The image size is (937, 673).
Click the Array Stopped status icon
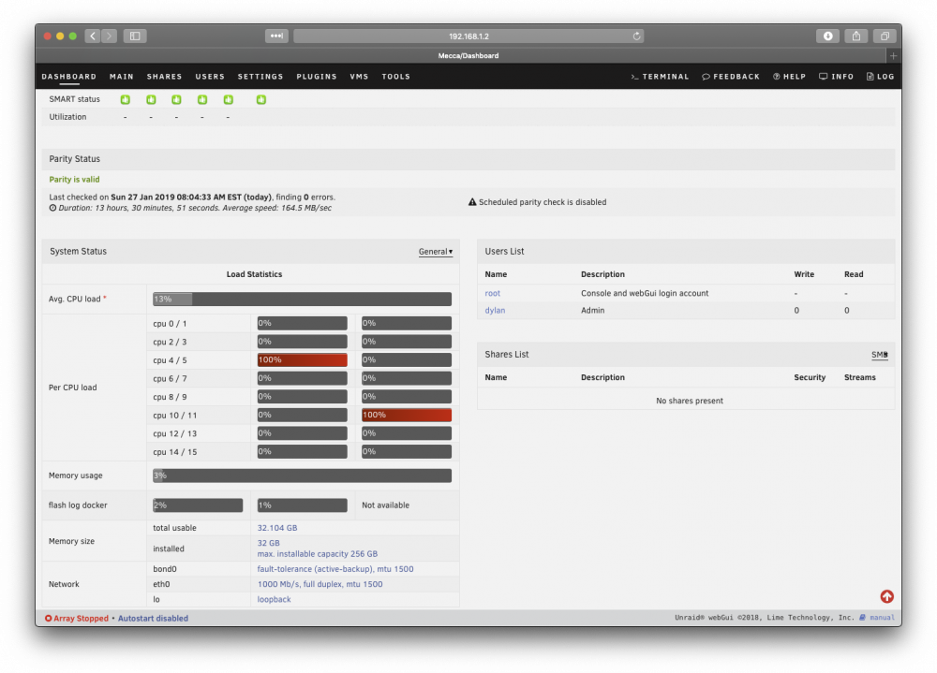point(49,618)
